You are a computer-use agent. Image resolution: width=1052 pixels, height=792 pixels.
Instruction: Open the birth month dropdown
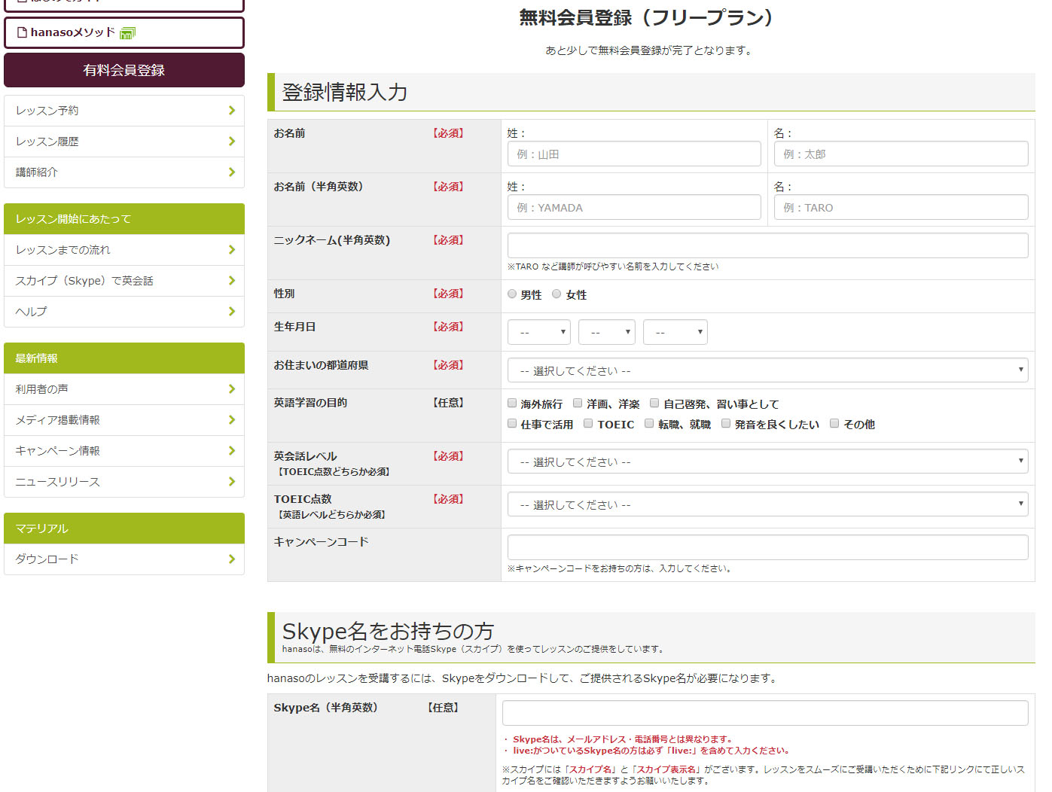click(607, 332)
